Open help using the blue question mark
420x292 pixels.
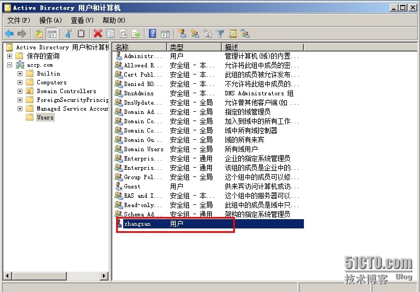tap(152, 34)
